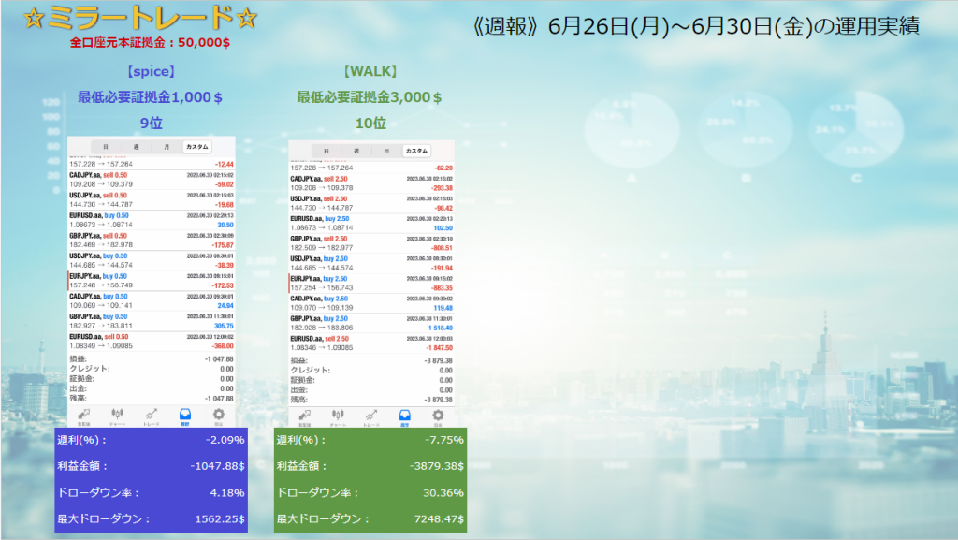Choose カスタム tab in spice panel

coord(196,147)
